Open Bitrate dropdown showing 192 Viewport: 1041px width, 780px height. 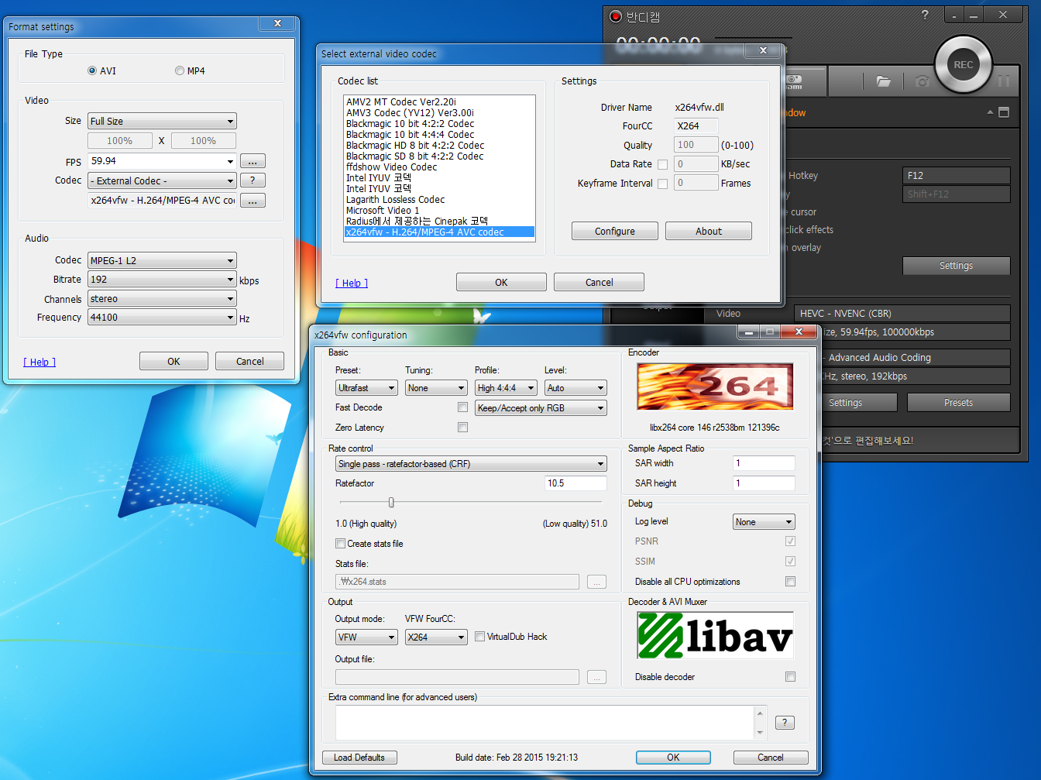pyautogui.click(x=162, y=280)
